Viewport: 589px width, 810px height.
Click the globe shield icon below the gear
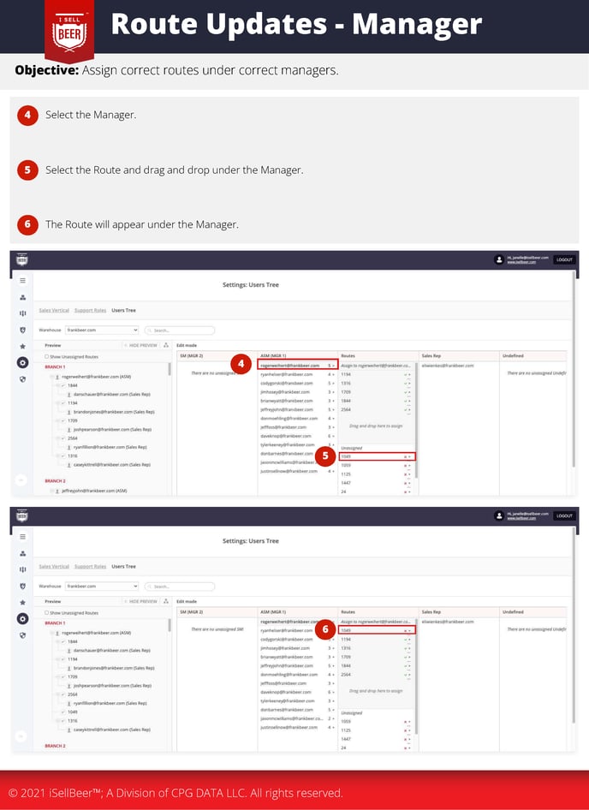coord(22,378)
